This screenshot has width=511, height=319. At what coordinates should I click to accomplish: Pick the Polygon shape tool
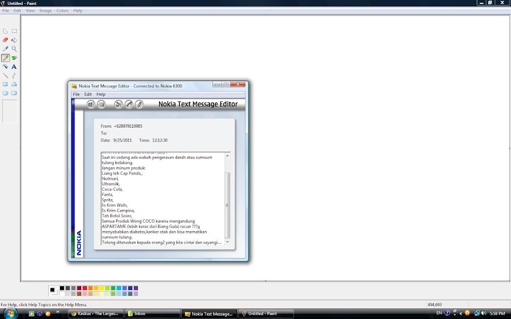15,85
